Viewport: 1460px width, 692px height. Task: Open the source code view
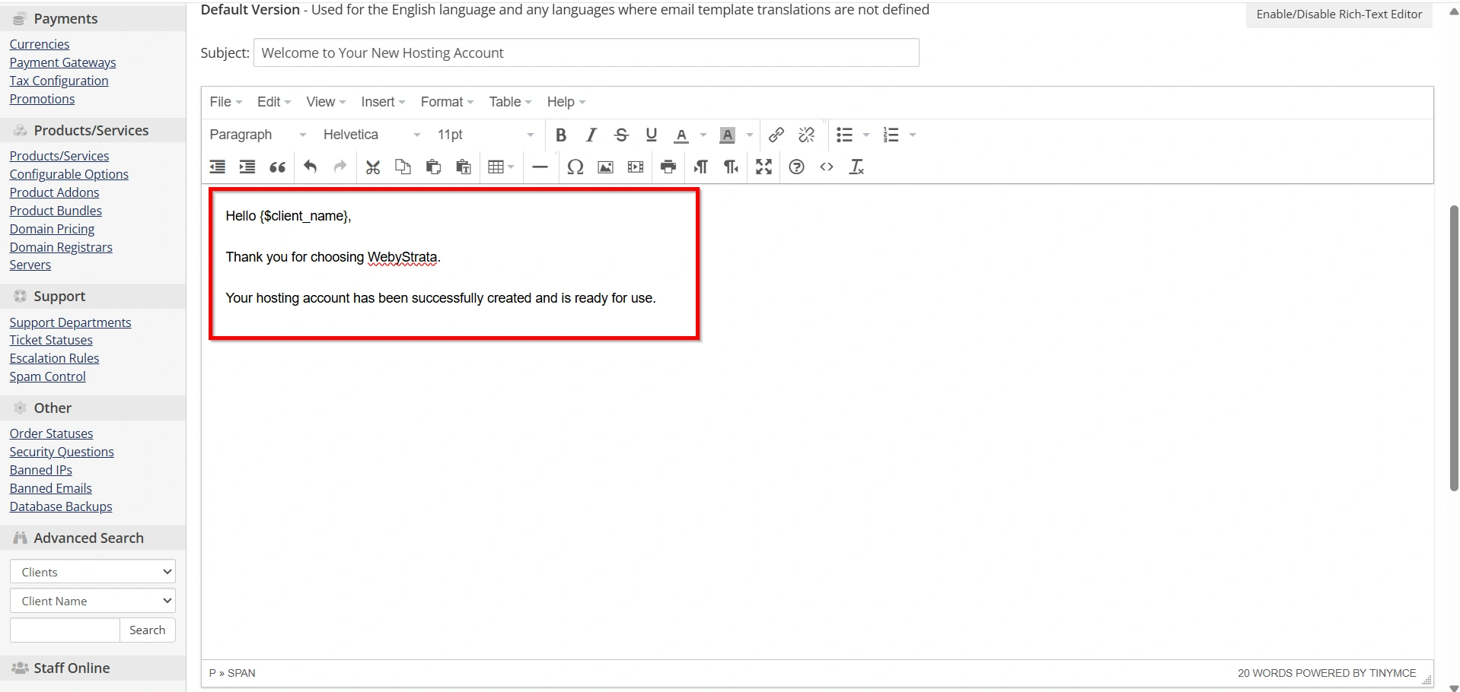pyautogui.click(x=827, y=167)
